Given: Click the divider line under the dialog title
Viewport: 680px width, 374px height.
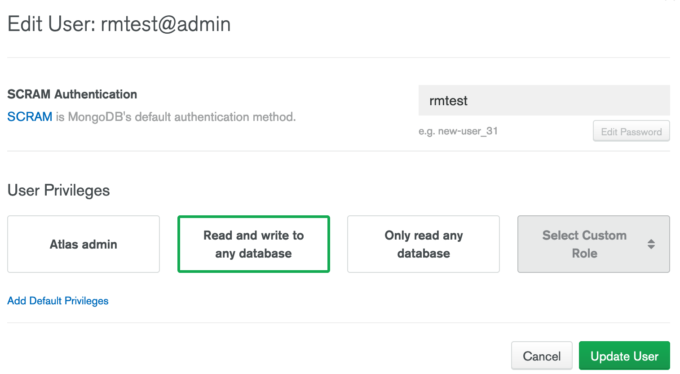Looking at the screenshot, I should tap(339, 58).
